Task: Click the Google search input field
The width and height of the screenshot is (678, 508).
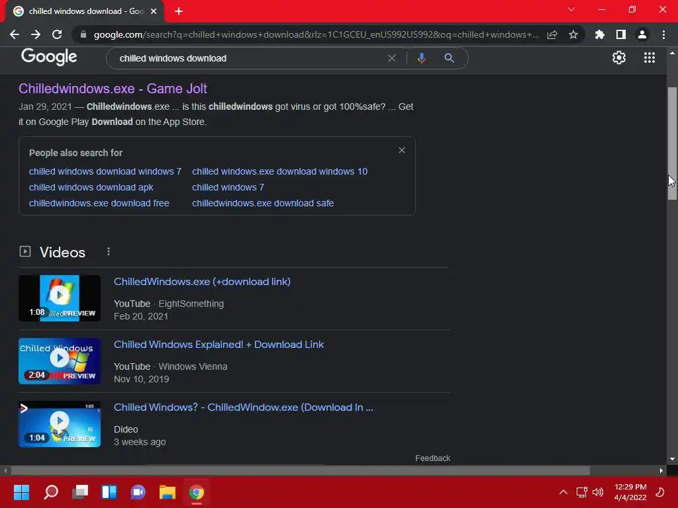Action: click(251, 58)
